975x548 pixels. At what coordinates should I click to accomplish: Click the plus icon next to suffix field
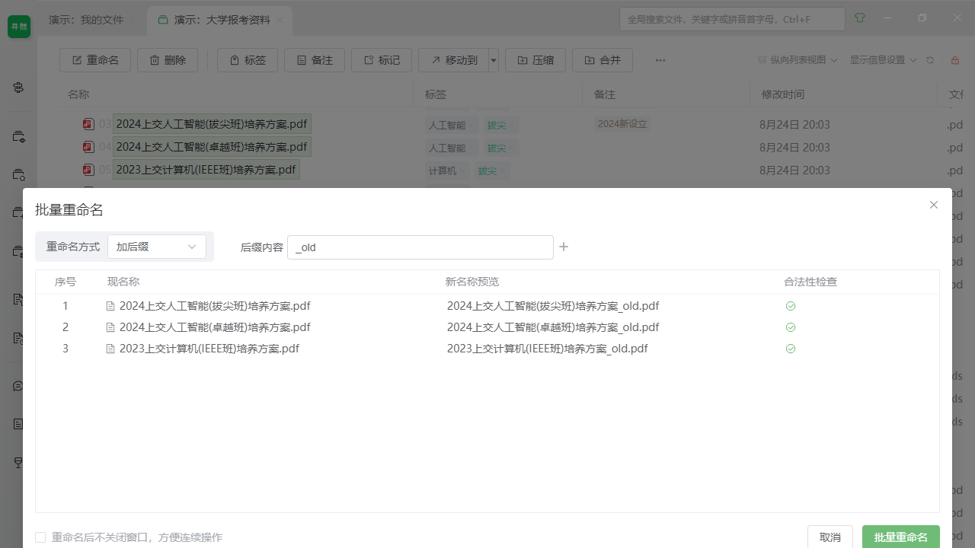coord(564,247)
